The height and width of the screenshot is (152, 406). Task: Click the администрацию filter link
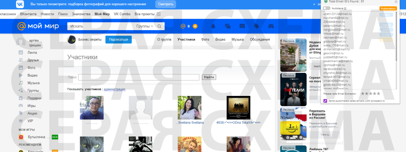pyautogui.click(x=115, y=89)
